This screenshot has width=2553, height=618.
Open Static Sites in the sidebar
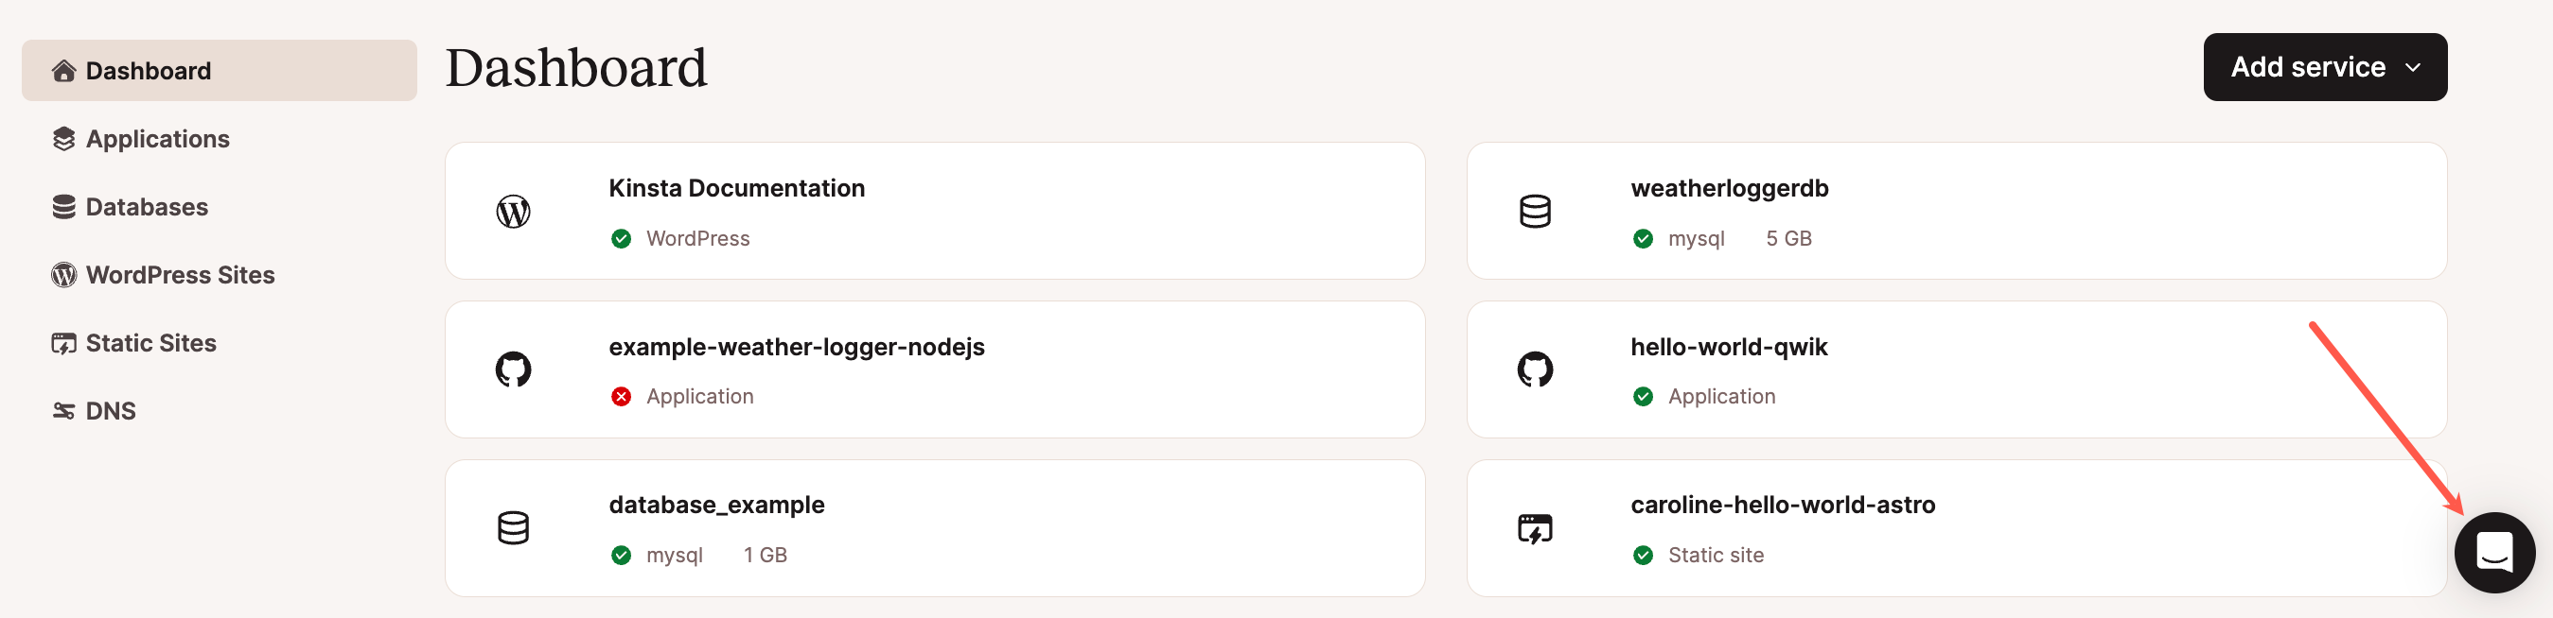coord(150,343)
